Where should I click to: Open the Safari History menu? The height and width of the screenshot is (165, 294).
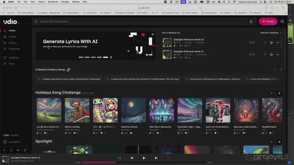point(41,2)
